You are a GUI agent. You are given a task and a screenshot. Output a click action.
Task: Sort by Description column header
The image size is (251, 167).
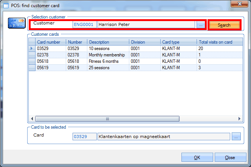pos(108,42)
